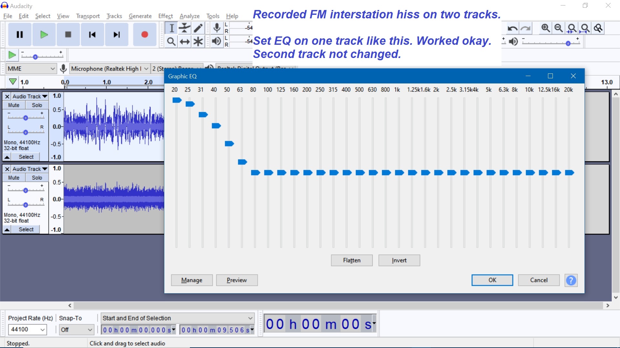The image size is (620, 348).
Task: Close the first Audio Track with X
Action: point(7,96)
